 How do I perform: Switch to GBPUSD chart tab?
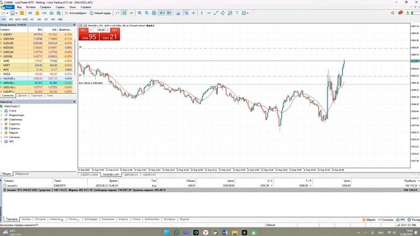(131, 175)
